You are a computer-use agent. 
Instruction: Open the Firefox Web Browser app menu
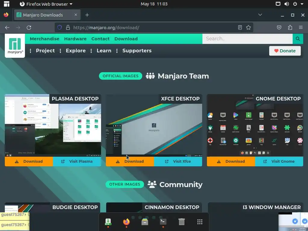coord(46,4)
